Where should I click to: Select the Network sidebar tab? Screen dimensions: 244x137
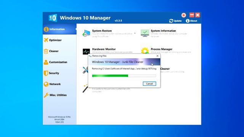[x=59, y=84]
